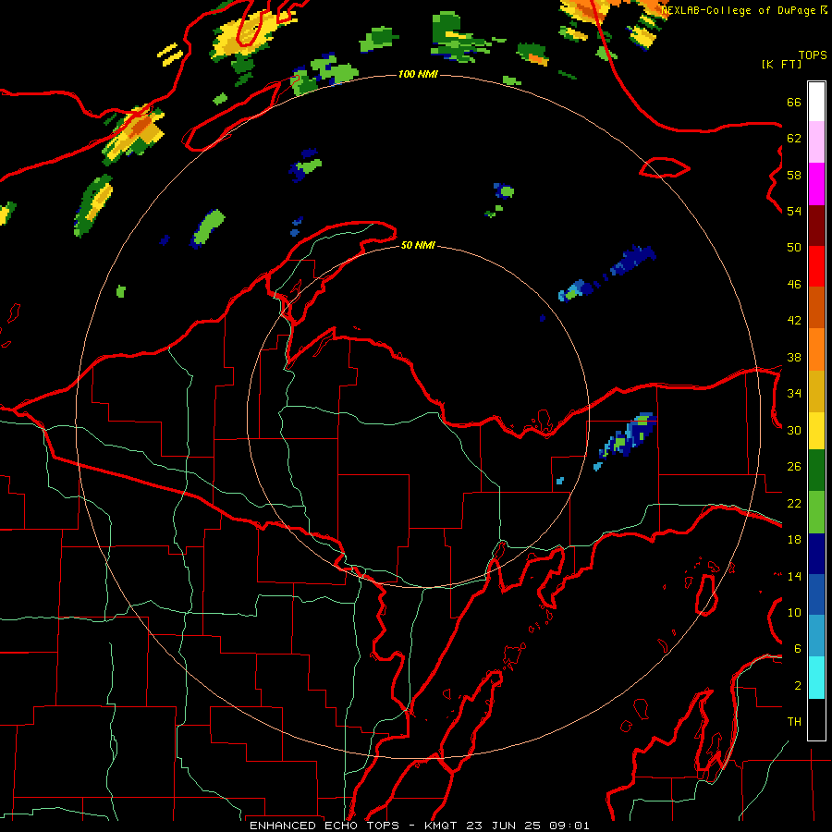Click the white swatch atop the tops legend
Screen dimensions: 832x832
[816, 102]
